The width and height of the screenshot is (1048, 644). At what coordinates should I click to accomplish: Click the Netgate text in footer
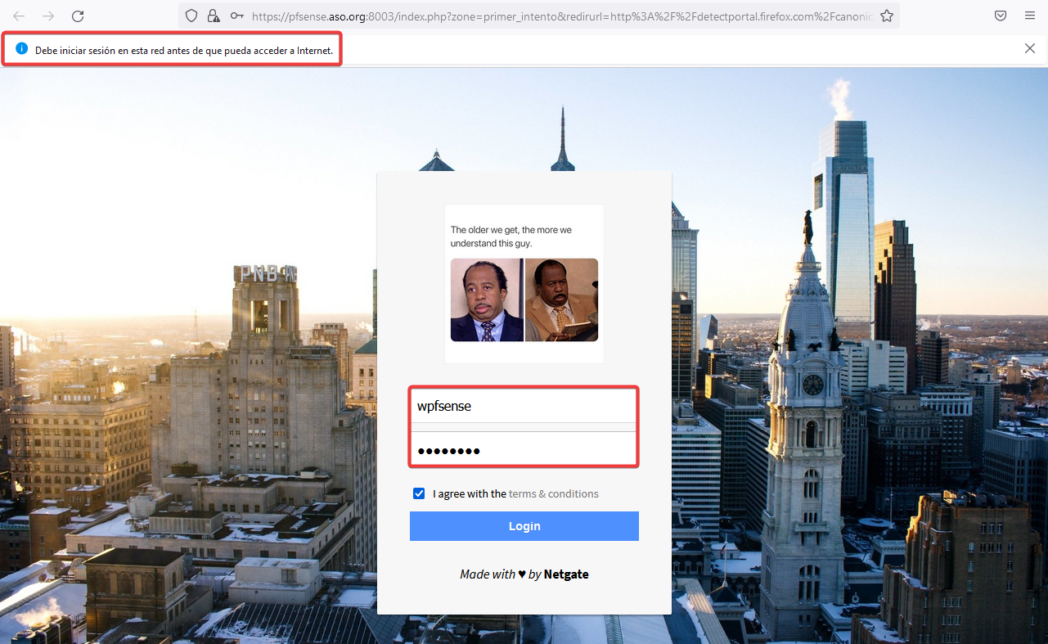566,574
